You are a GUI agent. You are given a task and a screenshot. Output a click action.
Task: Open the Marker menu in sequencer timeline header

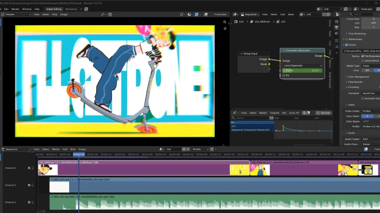coord(55,149)
